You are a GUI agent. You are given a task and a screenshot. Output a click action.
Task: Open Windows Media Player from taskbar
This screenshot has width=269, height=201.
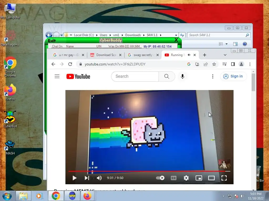click(39, 196)
